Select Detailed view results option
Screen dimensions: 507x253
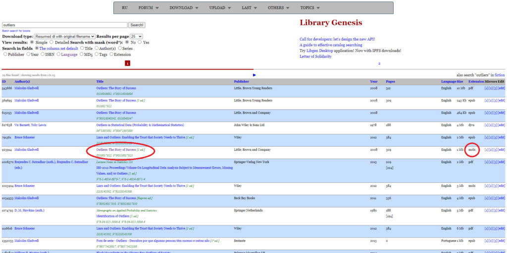pyautogui.click(x=51, y=42)
